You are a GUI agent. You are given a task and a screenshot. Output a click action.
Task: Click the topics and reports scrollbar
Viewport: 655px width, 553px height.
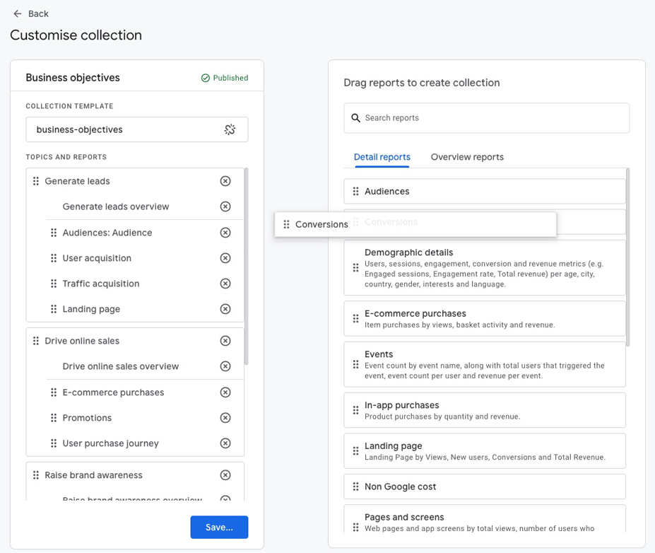pyautogui.click(x=246, y=266)
